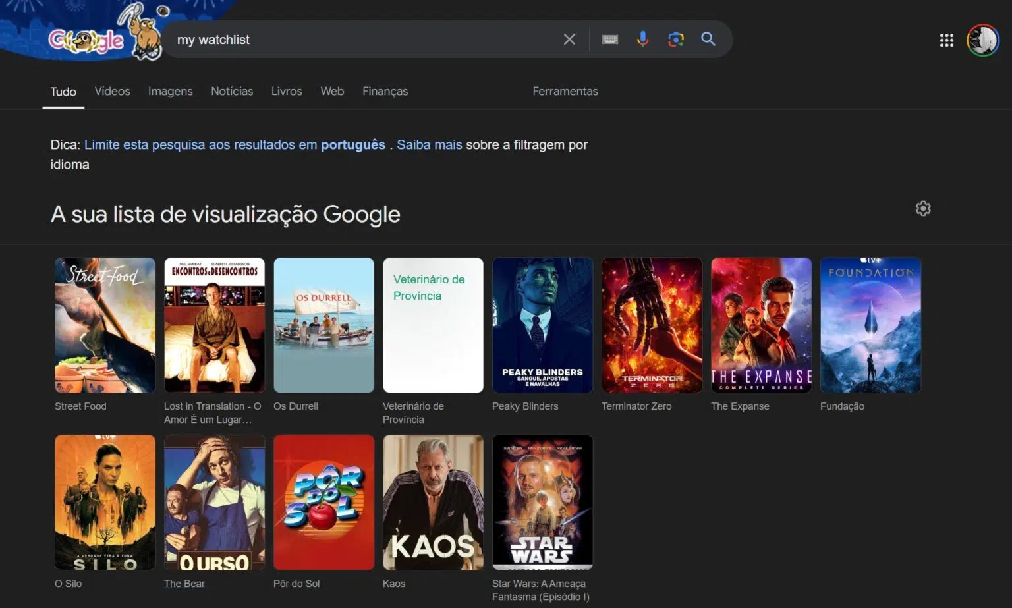
Task: Focus the search field containing my watchlist
Action: [362, 40]
